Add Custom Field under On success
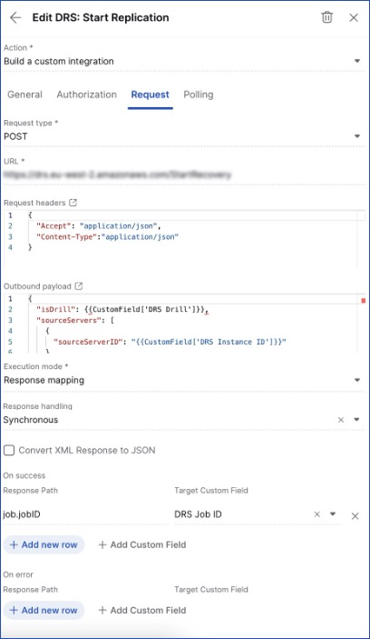Viewport: 370px width, 639px height. tap(142, 544)
